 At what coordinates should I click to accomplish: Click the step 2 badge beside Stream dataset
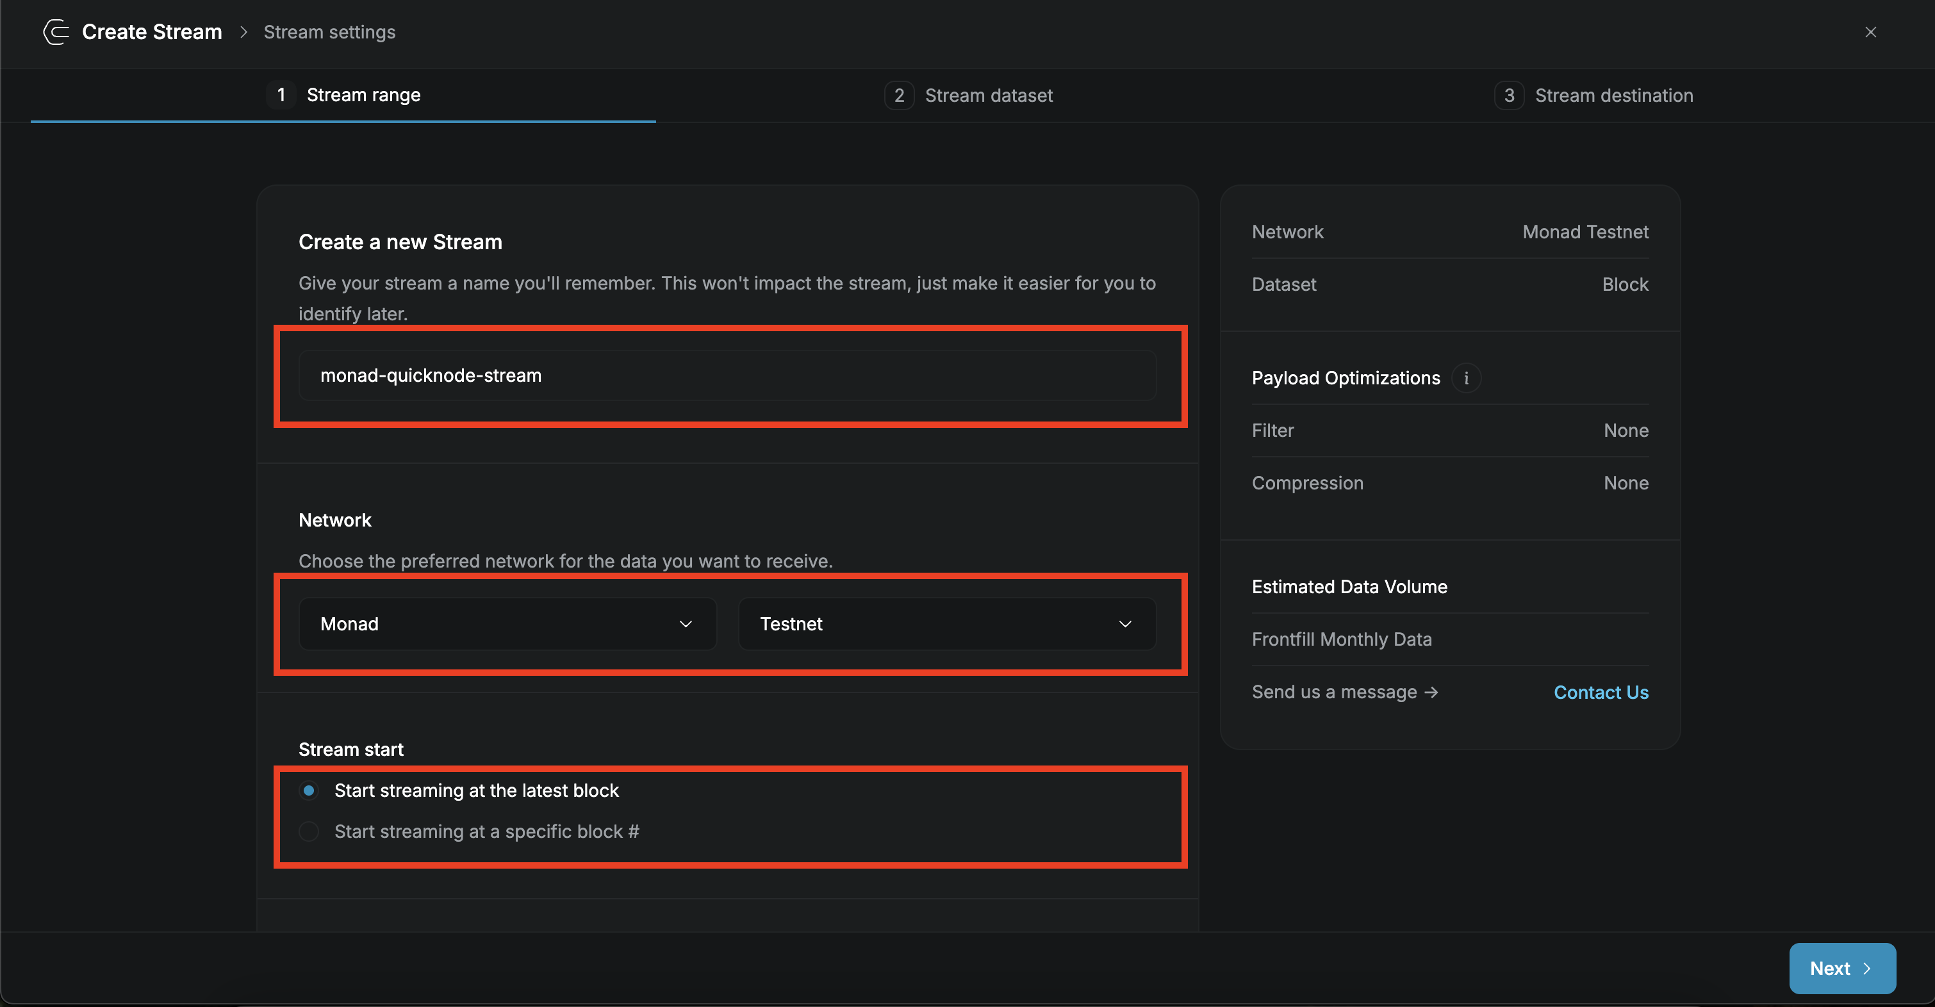tap(899, 95)
